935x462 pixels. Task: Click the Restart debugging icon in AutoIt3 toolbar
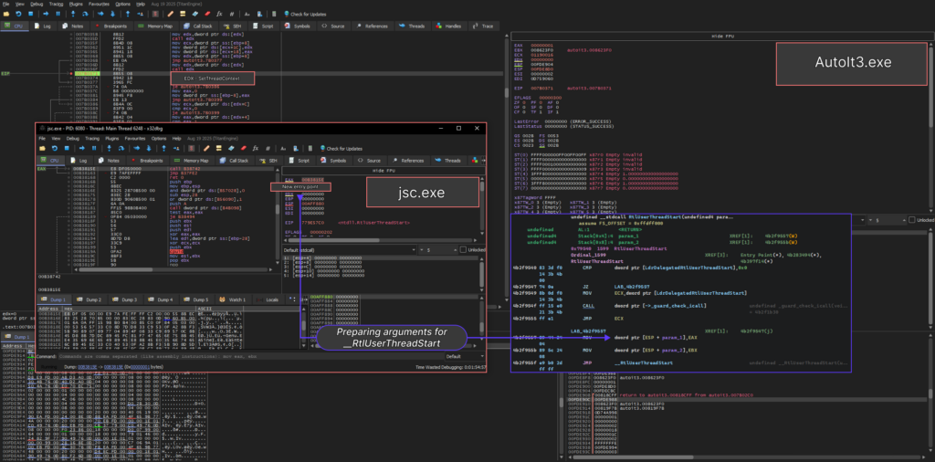point(17,16)
